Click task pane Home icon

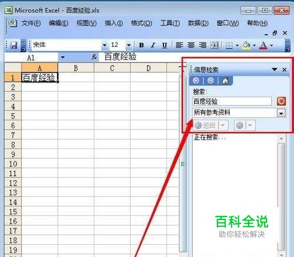point(225,80)
